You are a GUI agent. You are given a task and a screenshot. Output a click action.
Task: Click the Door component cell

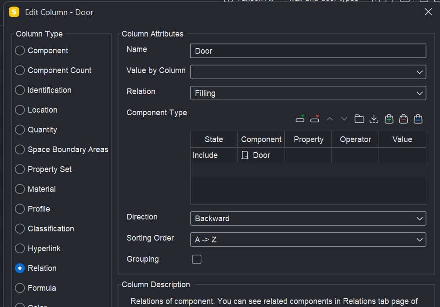261,155
